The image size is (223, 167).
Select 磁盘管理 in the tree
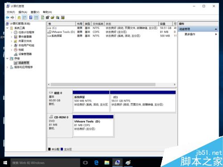pos(24,63)
